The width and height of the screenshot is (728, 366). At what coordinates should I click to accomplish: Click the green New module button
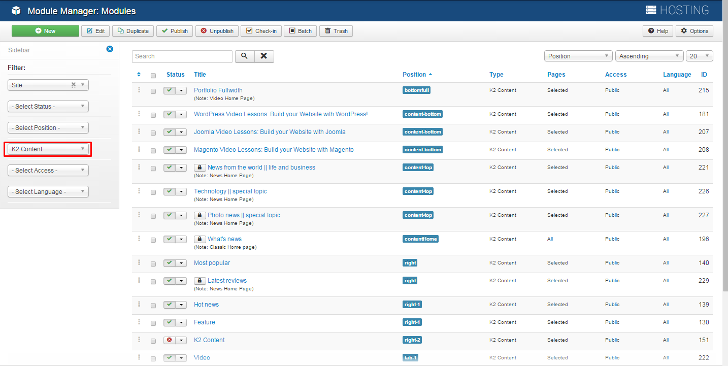pos(45,31)
